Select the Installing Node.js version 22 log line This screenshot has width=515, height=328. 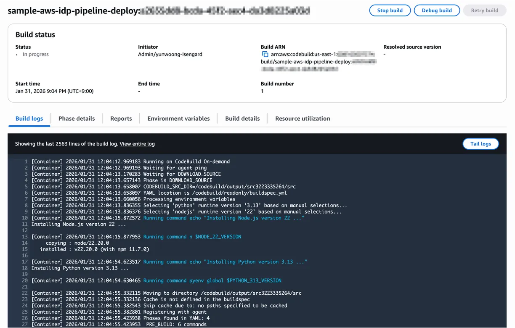[x=64, y=224]
